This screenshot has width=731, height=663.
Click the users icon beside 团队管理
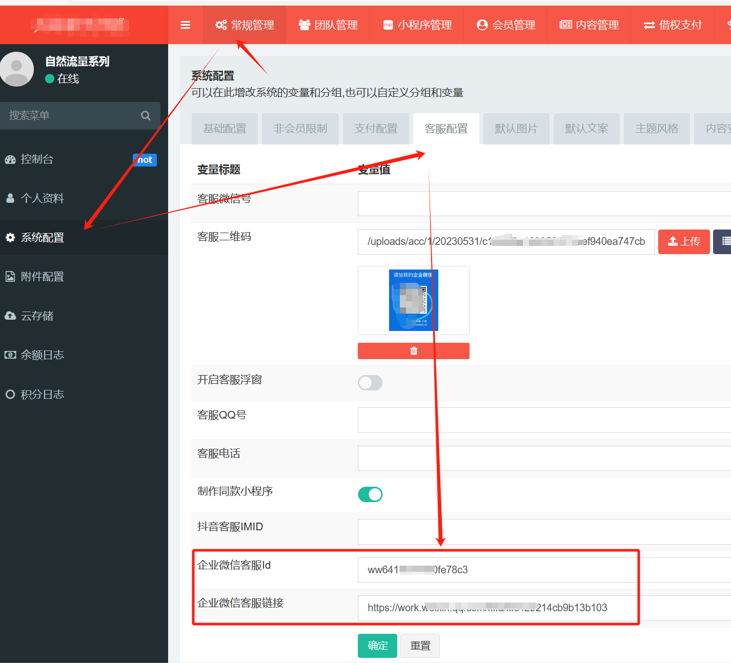point(304,25)
